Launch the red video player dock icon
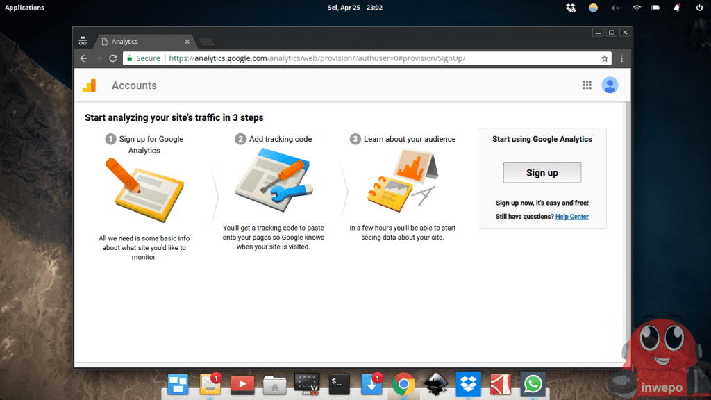The height and width of the screenshot is (400, 711). pyautogui.click(x=242, y=385)
